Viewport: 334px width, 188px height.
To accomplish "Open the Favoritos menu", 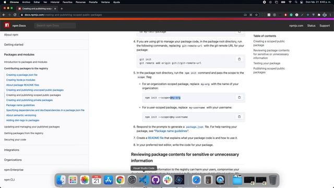I will 67,2.
